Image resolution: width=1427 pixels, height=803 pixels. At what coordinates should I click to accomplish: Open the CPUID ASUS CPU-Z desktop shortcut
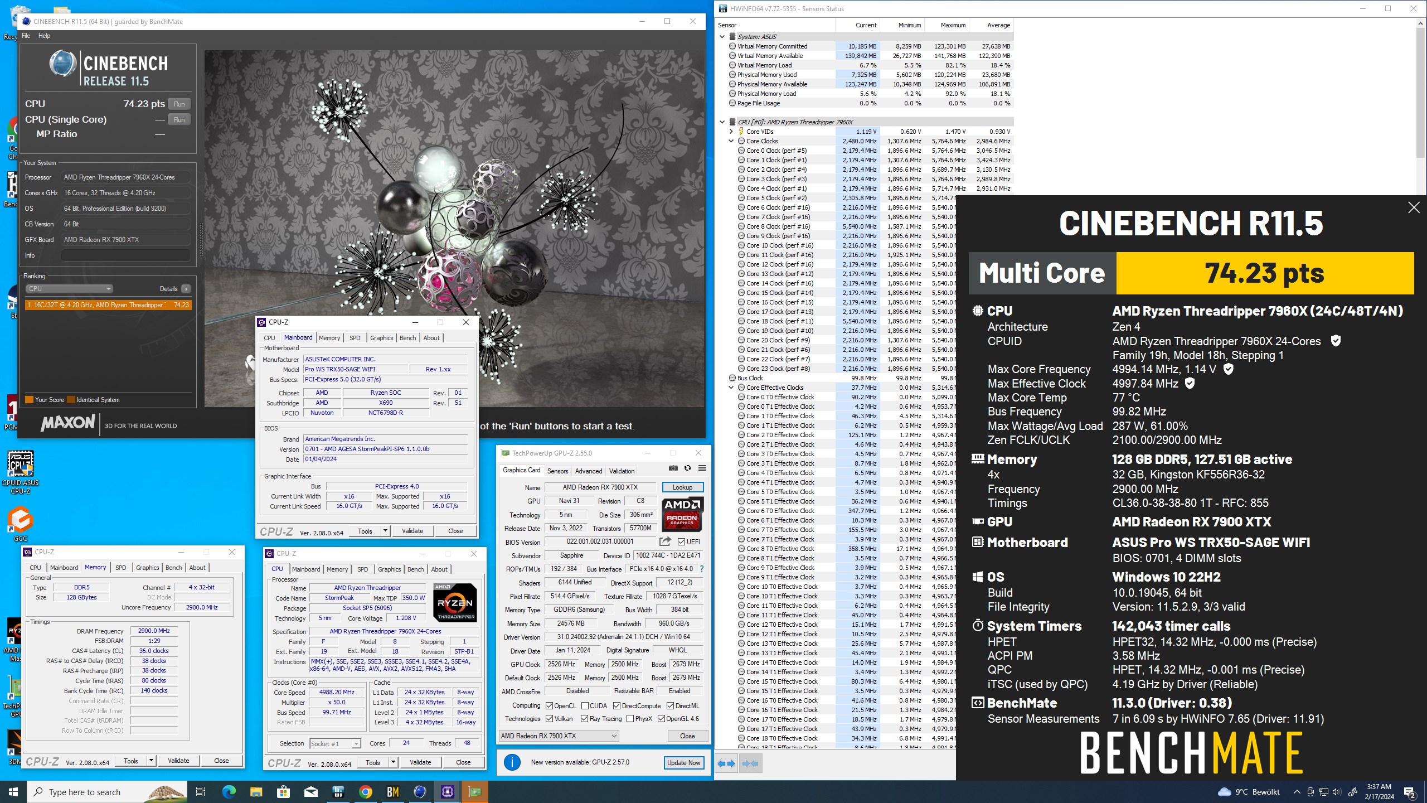(21, 472)
